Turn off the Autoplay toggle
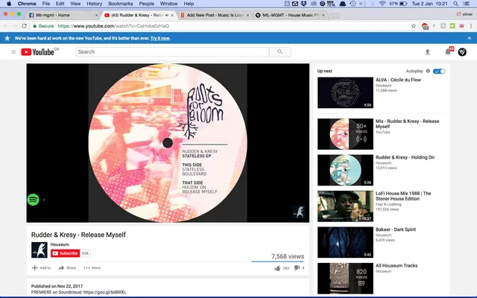 (439, 72)
